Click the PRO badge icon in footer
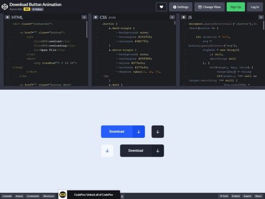This screenshot has height=199, width=265. (63, 195)
